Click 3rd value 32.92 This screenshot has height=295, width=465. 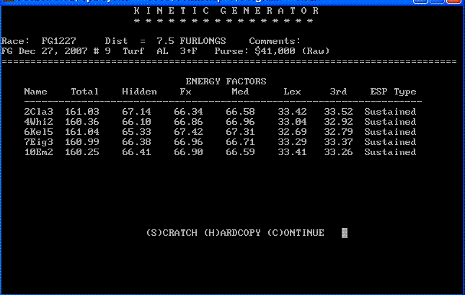(x=338, y=122)
